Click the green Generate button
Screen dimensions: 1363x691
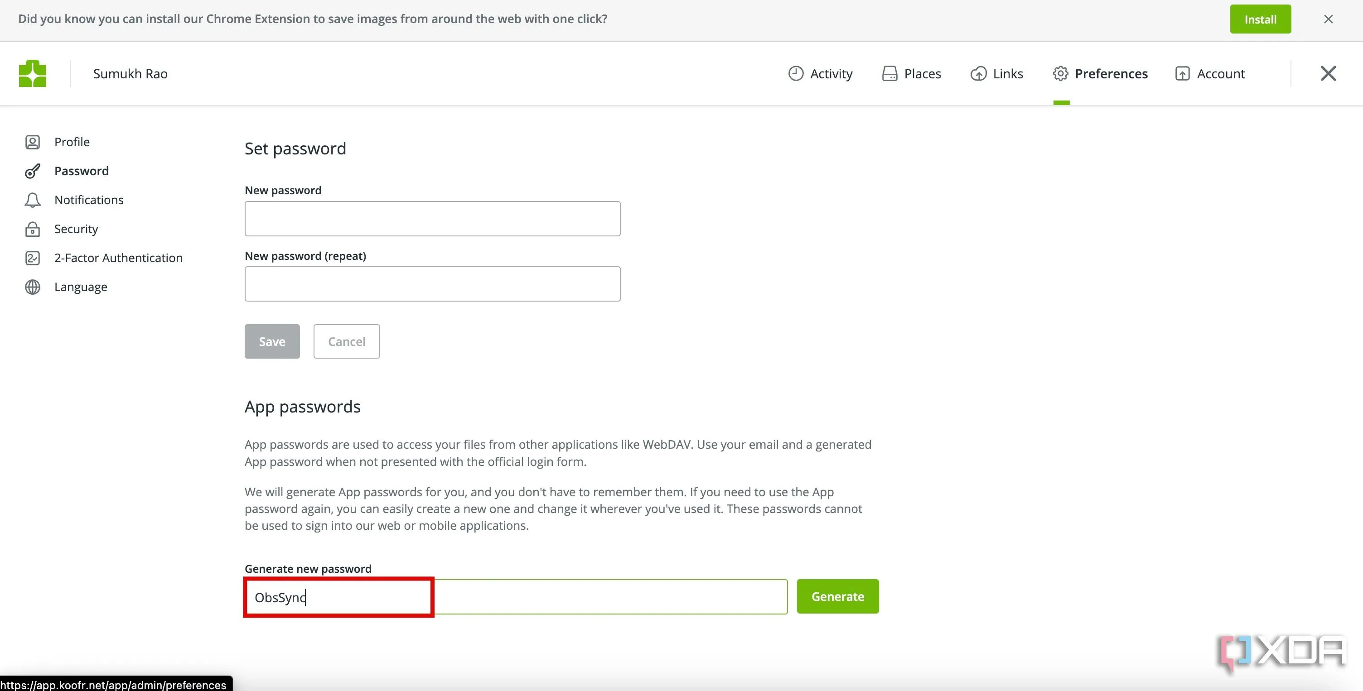(837, 596)
